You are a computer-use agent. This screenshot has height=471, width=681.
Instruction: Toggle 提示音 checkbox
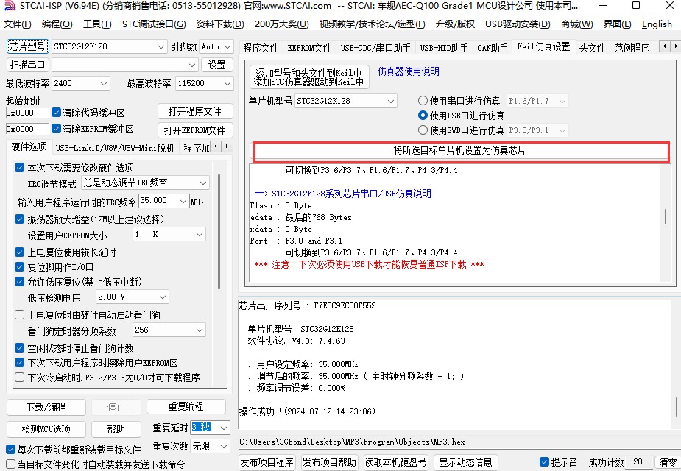(x=544, y=462)
